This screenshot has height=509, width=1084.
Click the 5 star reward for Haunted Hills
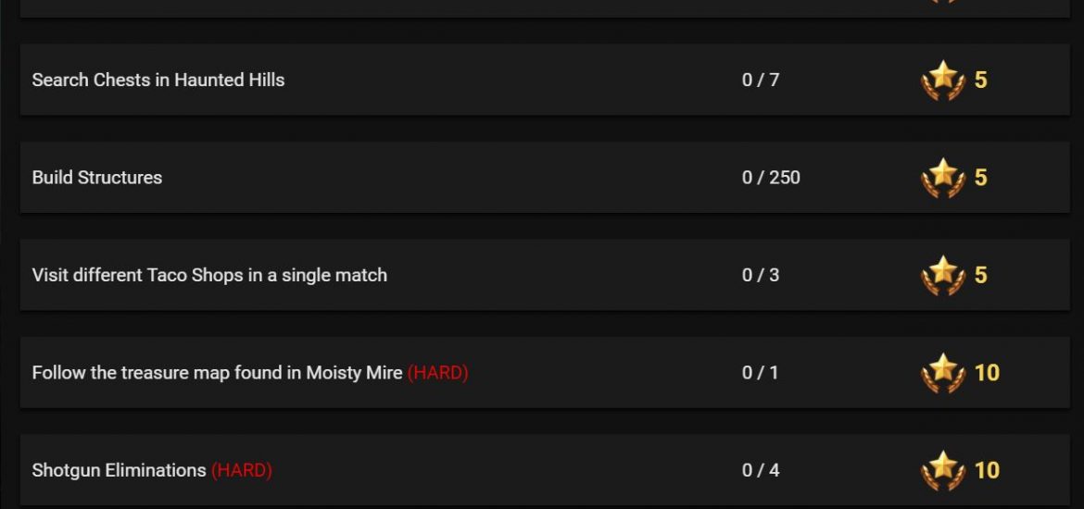980,81
